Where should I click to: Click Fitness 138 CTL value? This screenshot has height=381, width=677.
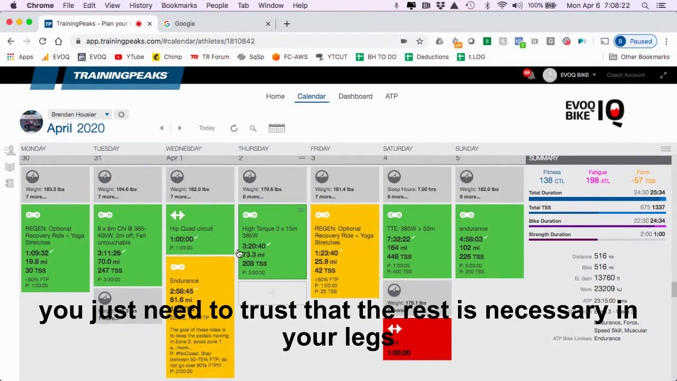[x=552, y=180]
